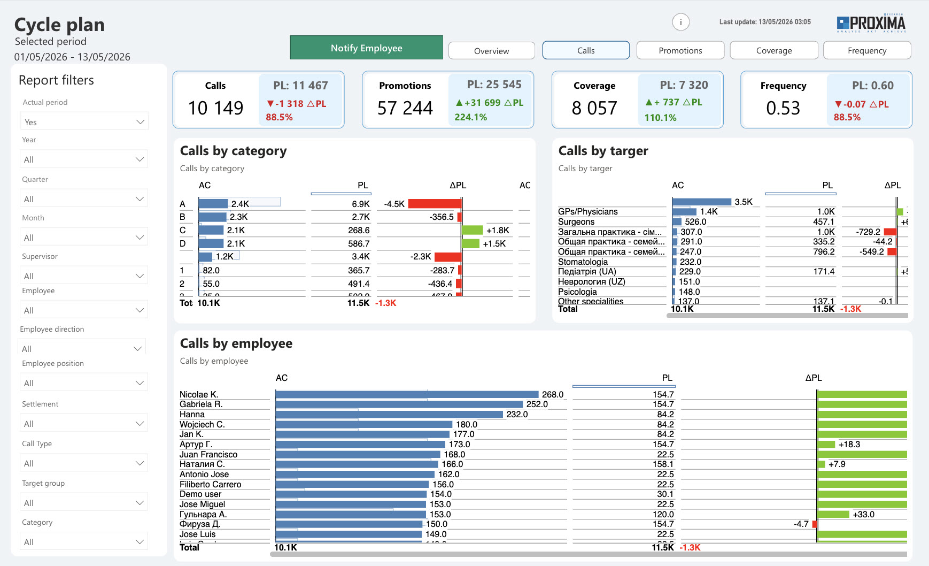Expand the Category filter dropdown

tap(84, 541)
